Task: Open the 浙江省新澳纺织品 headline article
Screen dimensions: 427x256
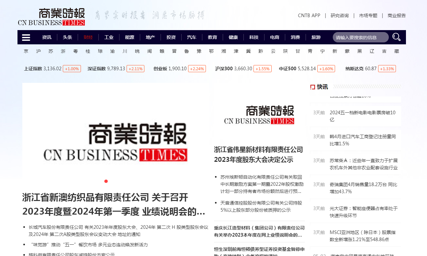Action: [114, 205]
